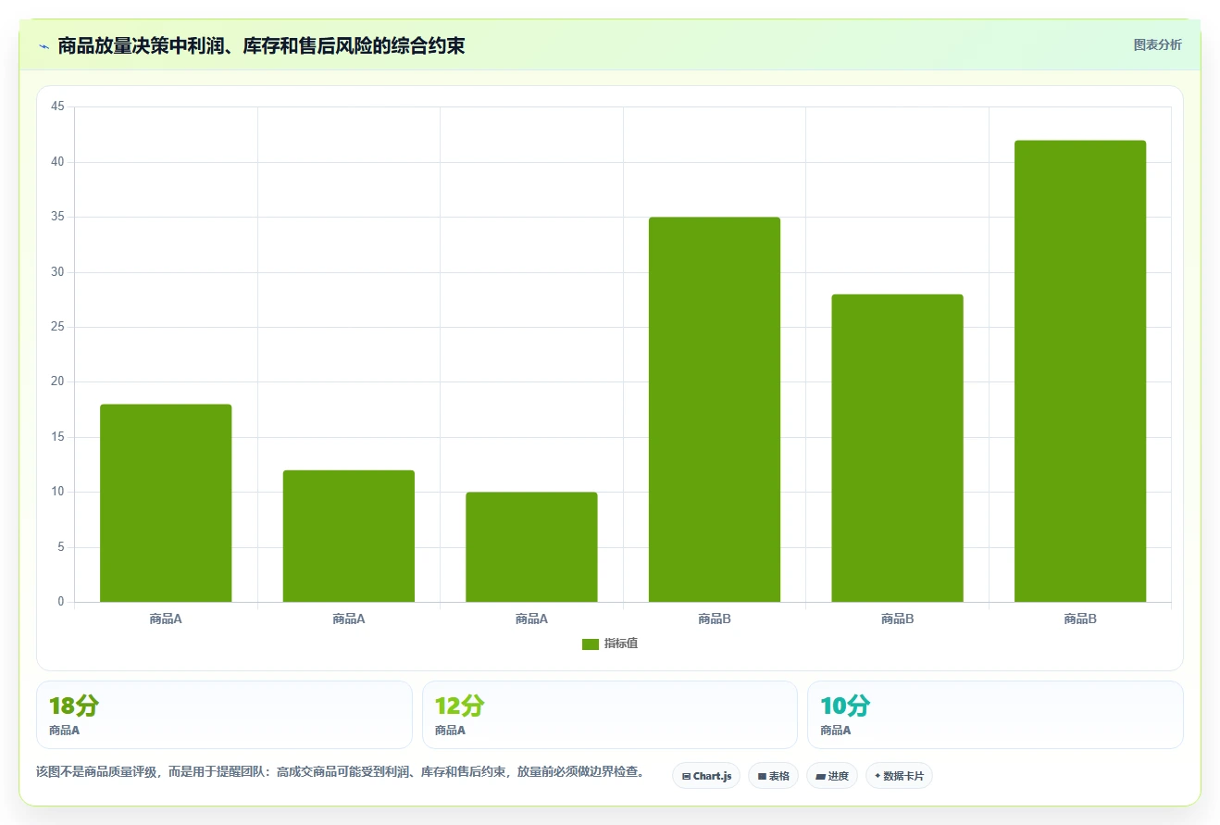
Task: Click the y-axis label 5
Action: (61, 547)
